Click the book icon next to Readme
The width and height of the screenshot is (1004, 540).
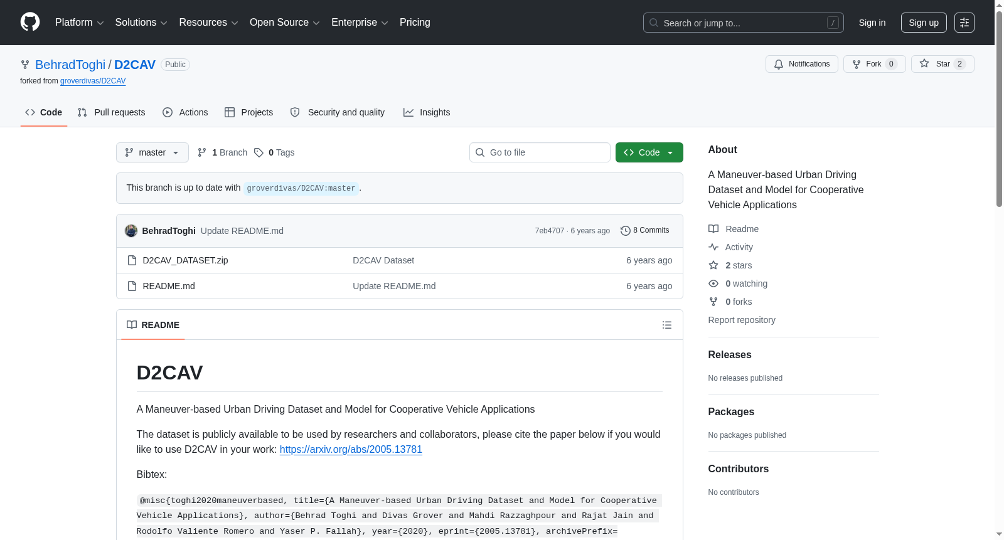(713, 229)
